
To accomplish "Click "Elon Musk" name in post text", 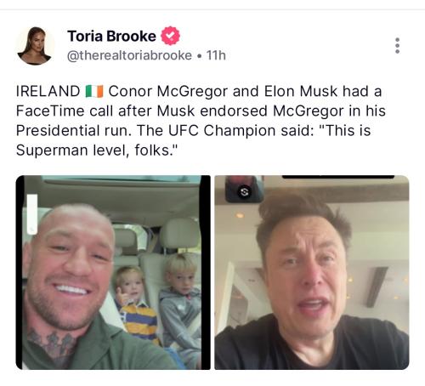I will [301, 91].
